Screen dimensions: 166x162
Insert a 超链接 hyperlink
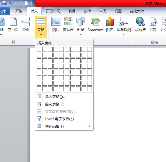[140, 24]
